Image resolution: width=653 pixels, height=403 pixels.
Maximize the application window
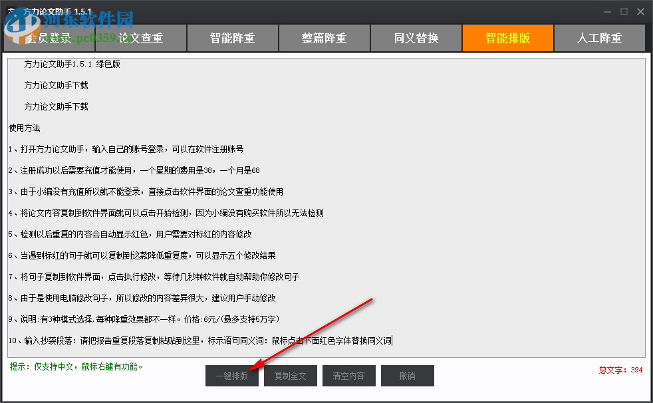click(624, 11)
